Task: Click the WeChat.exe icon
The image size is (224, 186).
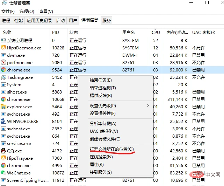Action: tap(3, 173)
